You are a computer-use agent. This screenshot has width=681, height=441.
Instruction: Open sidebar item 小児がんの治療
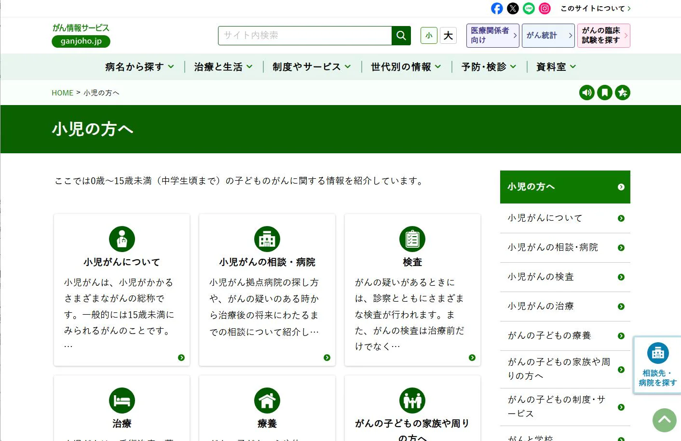tap(565, 307)
